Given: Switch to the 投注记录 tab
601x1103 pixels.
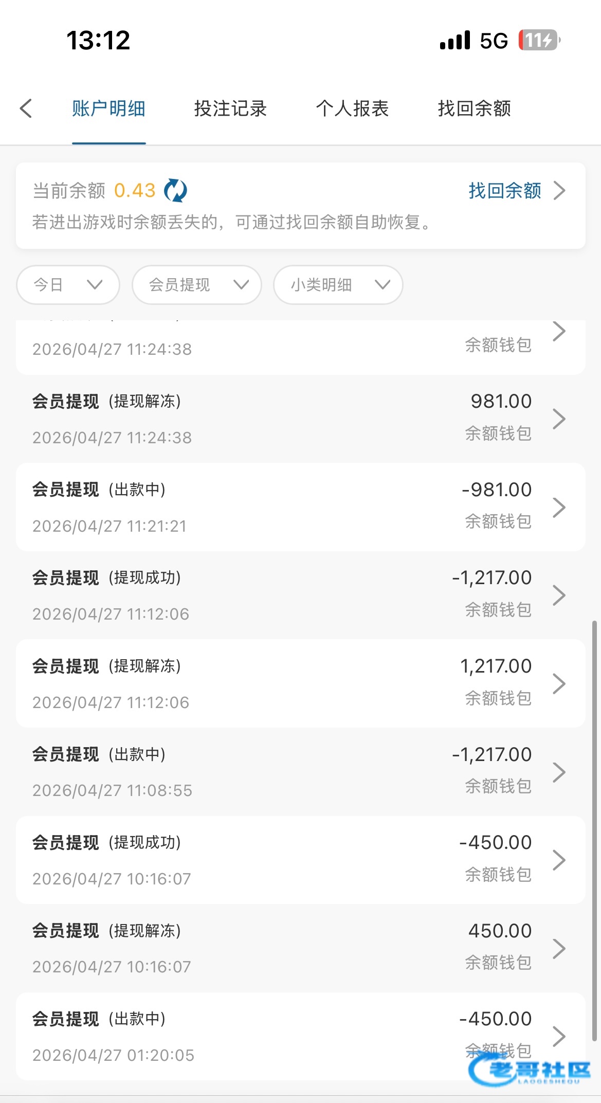Looking at the screenshot, I should click(x=230, y=109).
